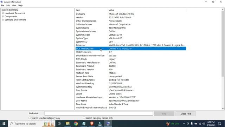Select the System Information taskbar icon
Image resolution: width=225 pixels, height=127 pixels.
[x=108, y=123]
